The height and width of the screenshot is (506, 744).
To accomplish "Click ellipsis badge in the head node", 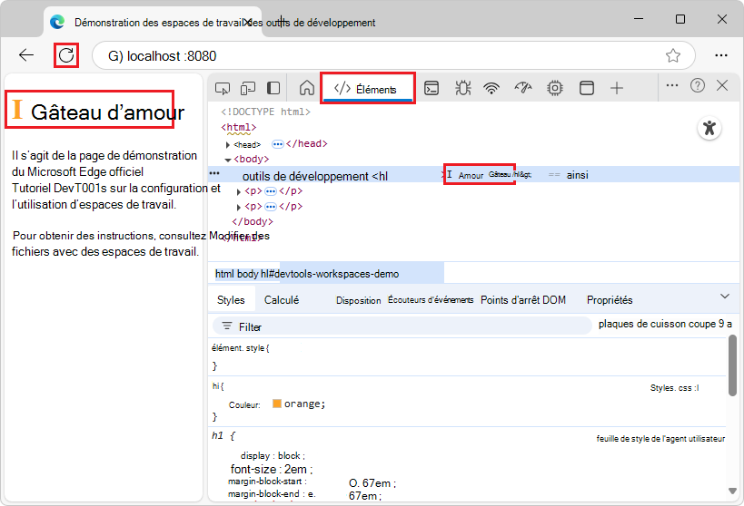I will (x=278, y=144).
